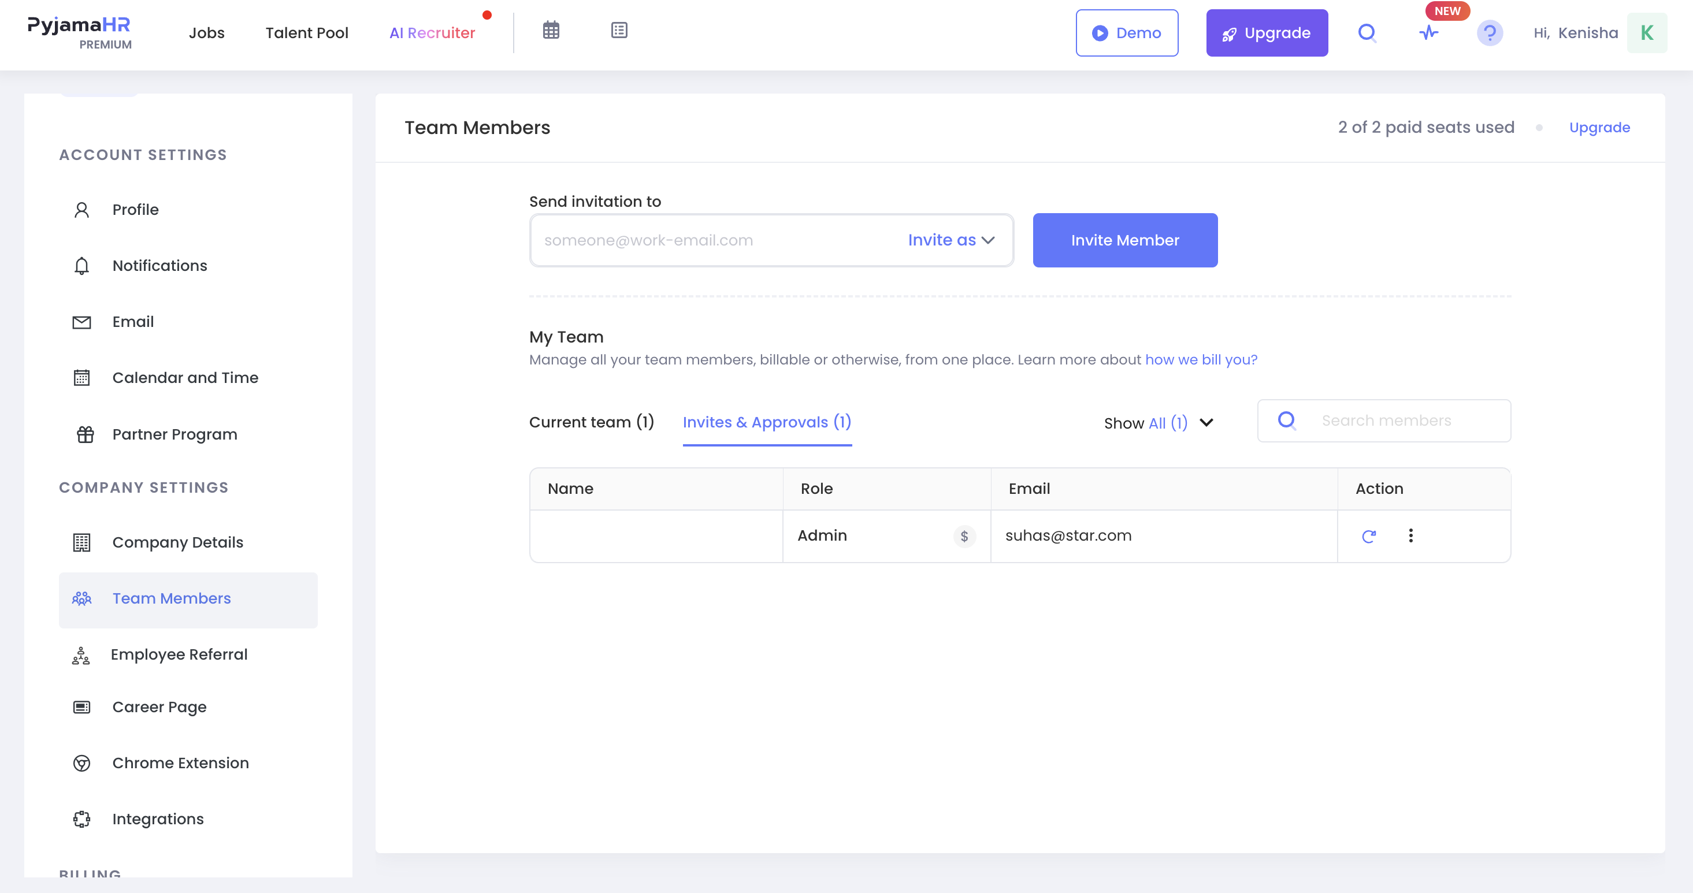This screenshot has height=893, width=1693.
Task: Expand the Show All (1) filter
Action: [1158, 423]
